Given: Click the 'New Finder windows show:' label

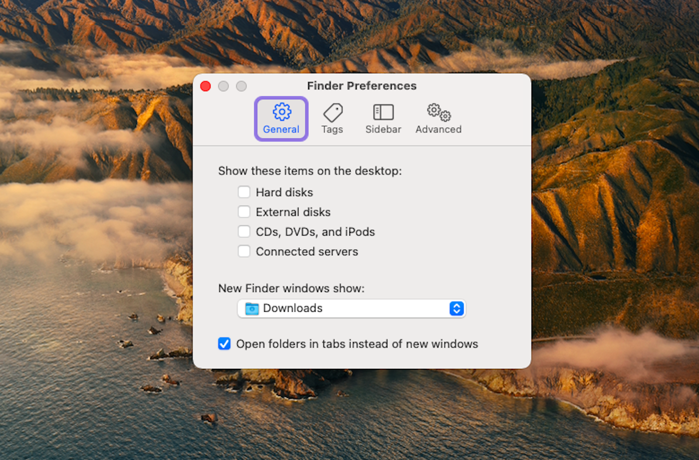Looking at the screenshot, I should coord(291,288).
